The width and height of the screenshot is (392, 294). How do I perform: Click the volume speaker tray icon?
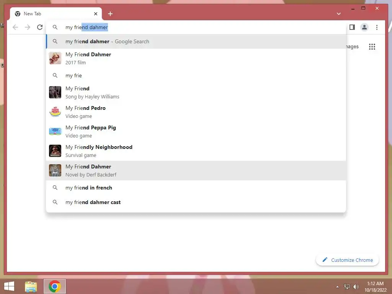(356, 286)
